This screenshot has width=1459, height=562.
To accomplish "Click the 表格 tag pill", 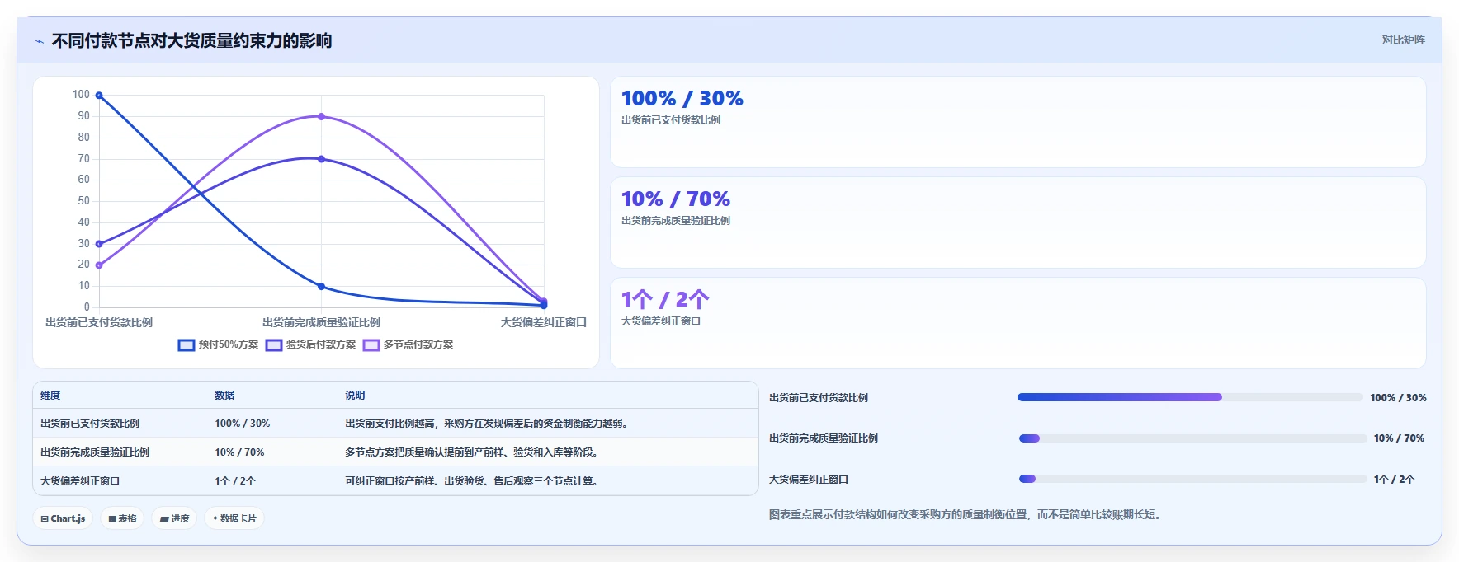I will pos(122,518).
